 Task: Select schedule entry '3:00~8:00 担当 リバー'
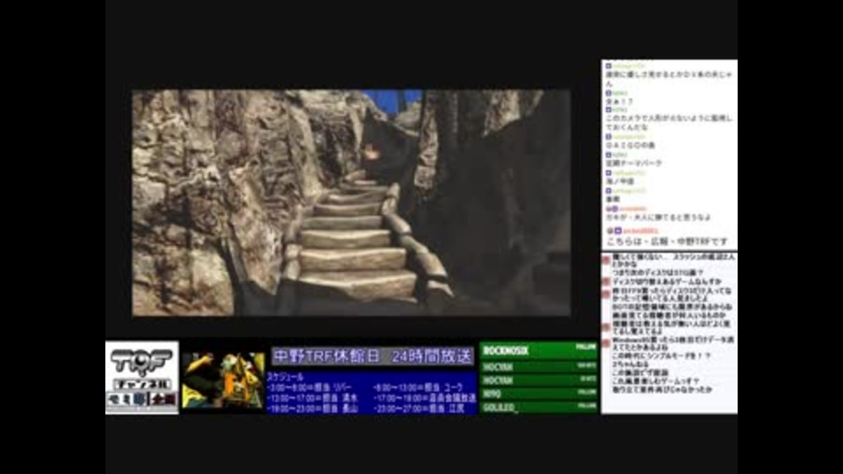click(309, 387)
